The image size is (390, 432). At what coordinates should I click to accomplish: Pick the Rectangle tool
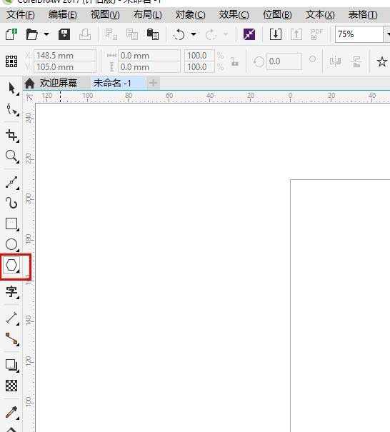(12, 224)
